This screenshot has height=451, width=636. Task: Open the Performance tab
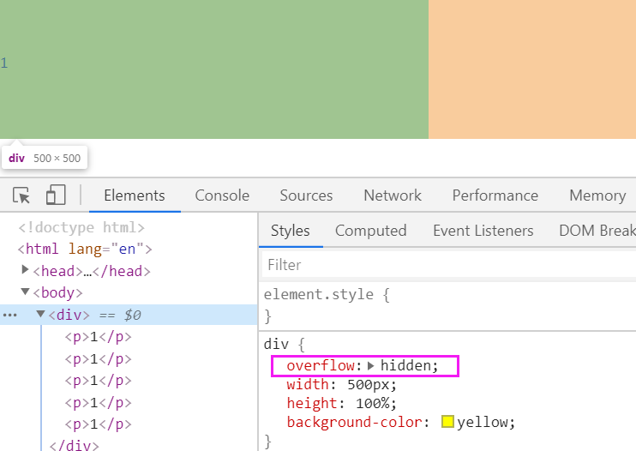click(495, 195)
